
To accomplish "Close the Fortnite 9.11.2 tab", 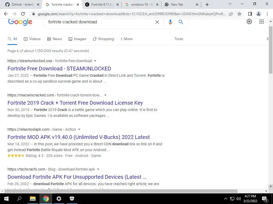I will (x=118, y=5).
